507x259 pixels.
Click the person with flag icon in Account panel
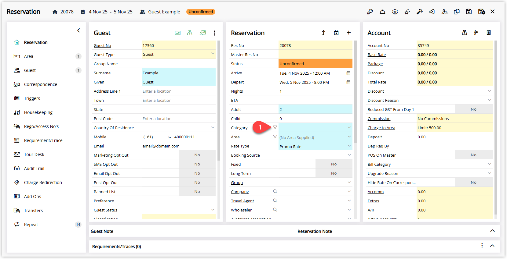[476, 33]
